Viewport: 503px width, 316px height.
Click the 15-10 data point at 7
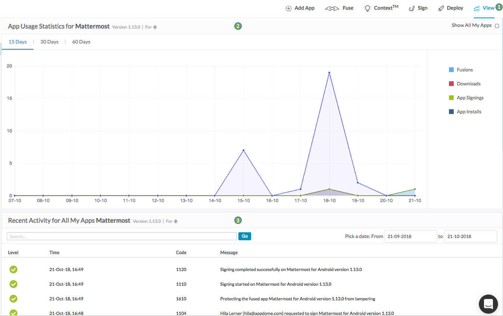click(244, 150)
